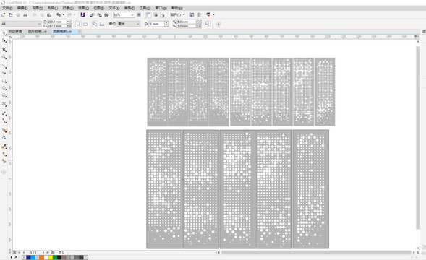
Task: Open the Edit menu
Action: (22, 8)
